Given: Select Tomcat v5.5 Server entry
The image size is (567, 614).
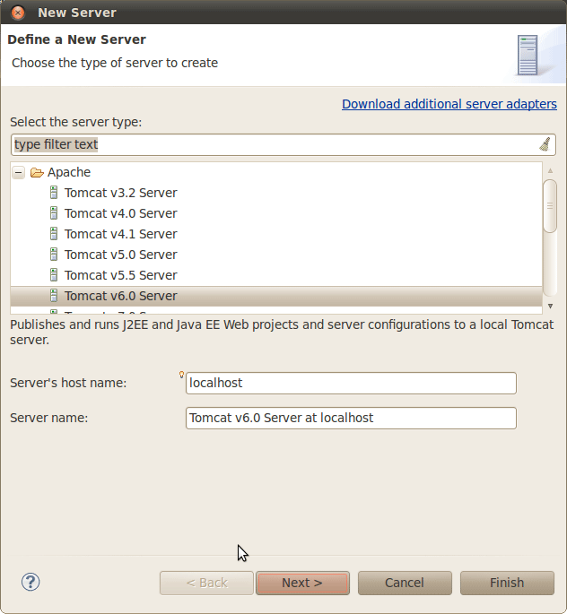Looking at the screenshot, I should click(x=120, y=275).
